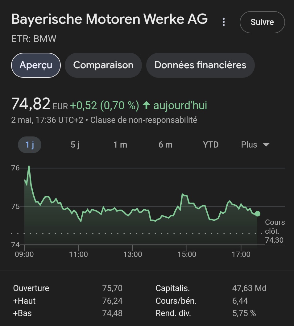Click the Cours clôt. 74,30 label
Screen dimensions: 294x326
pos(275,231)
